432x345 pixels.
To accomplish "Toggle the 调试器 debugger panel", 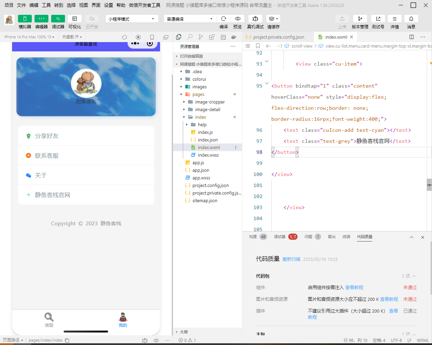I will pos(58,19).
